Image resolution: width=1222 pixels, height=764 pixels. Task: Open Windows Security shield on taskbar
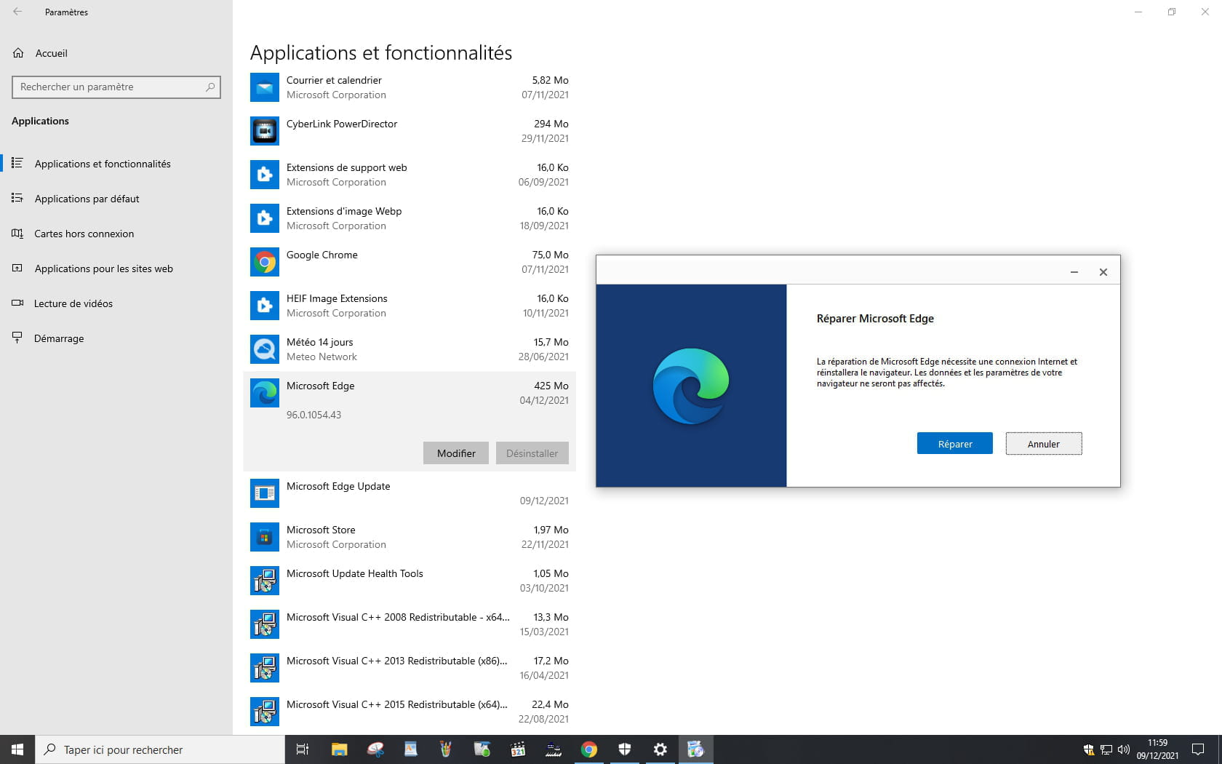click(625, 749)
